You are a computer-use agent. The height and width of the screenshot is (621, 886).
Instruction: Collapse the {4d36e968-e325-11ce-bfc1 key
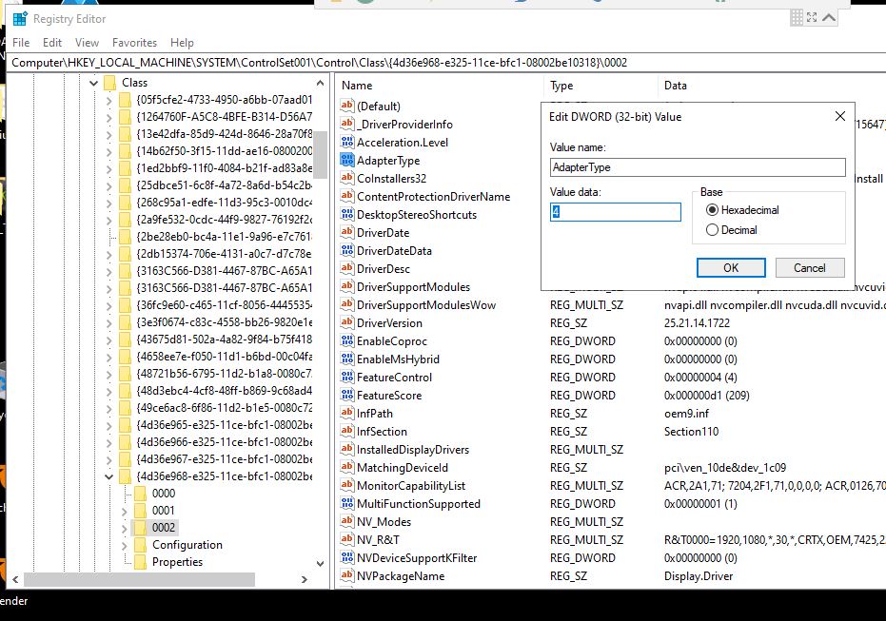[109, 476]
